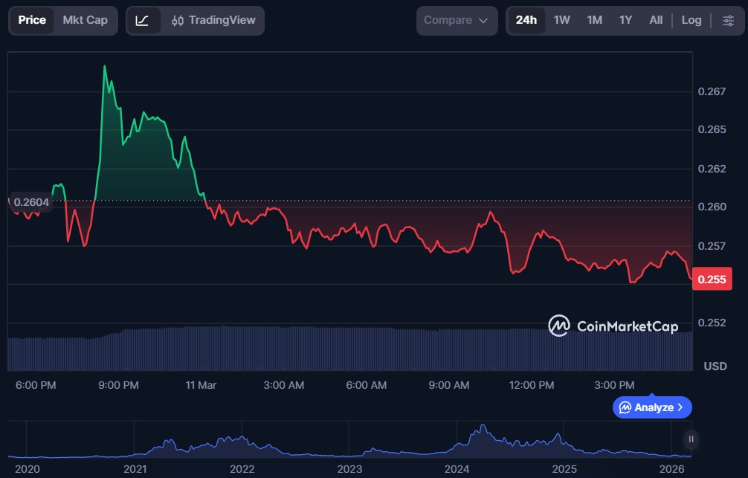Switch to the Price view
Viewport: 748px width, 478px height.
(x=32, y=21)
